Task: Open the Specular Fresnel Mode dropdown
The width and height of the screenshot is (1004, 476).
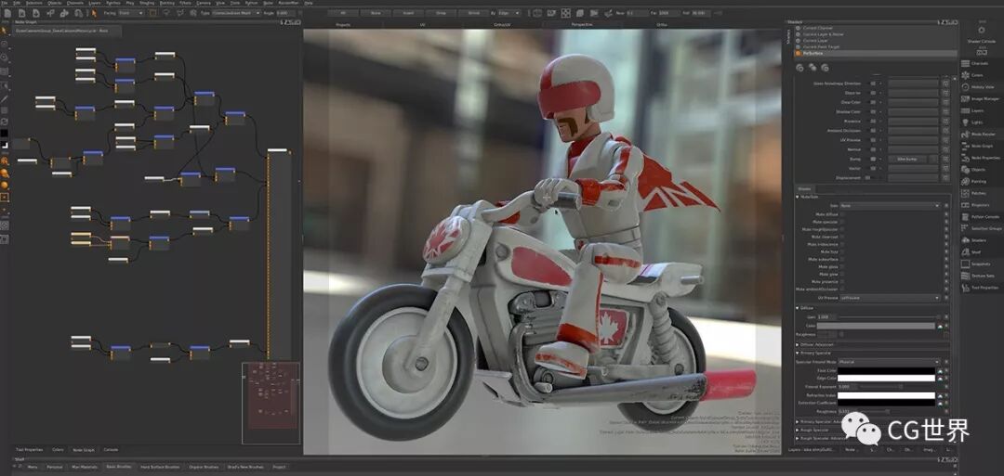Action: 890,362
